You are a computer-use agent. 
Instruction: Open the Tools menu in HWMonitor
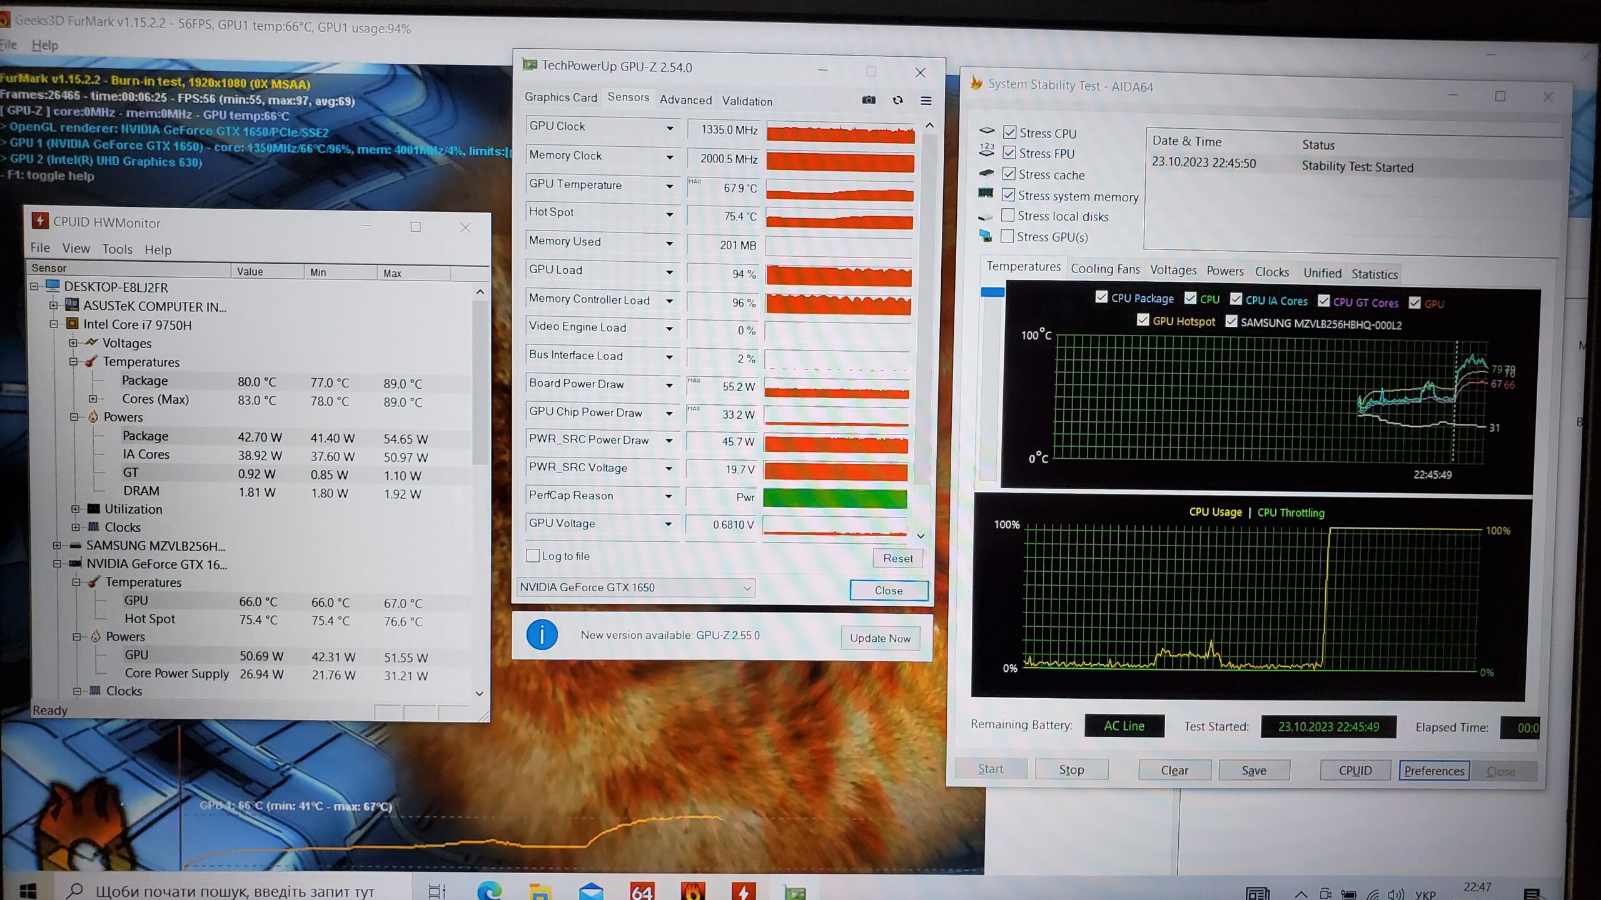pos(117,249)
